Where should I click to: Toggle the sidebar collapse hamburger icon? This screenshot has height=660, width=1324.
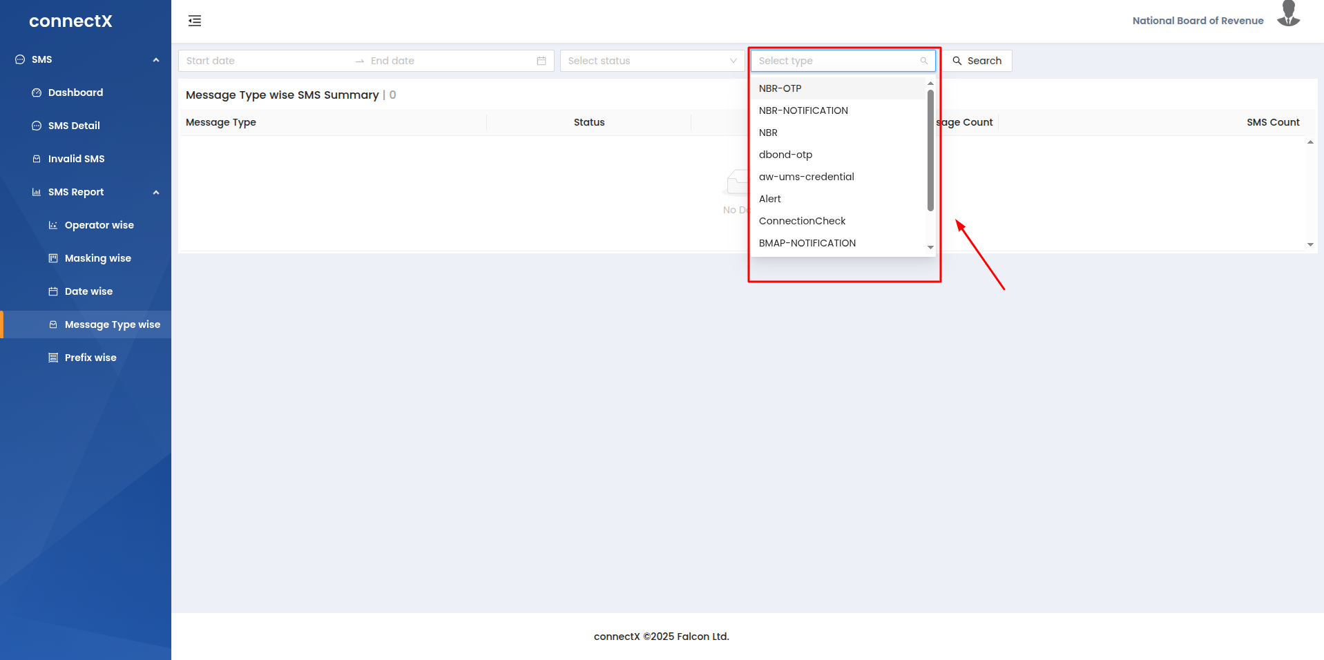tap(195, 21)
